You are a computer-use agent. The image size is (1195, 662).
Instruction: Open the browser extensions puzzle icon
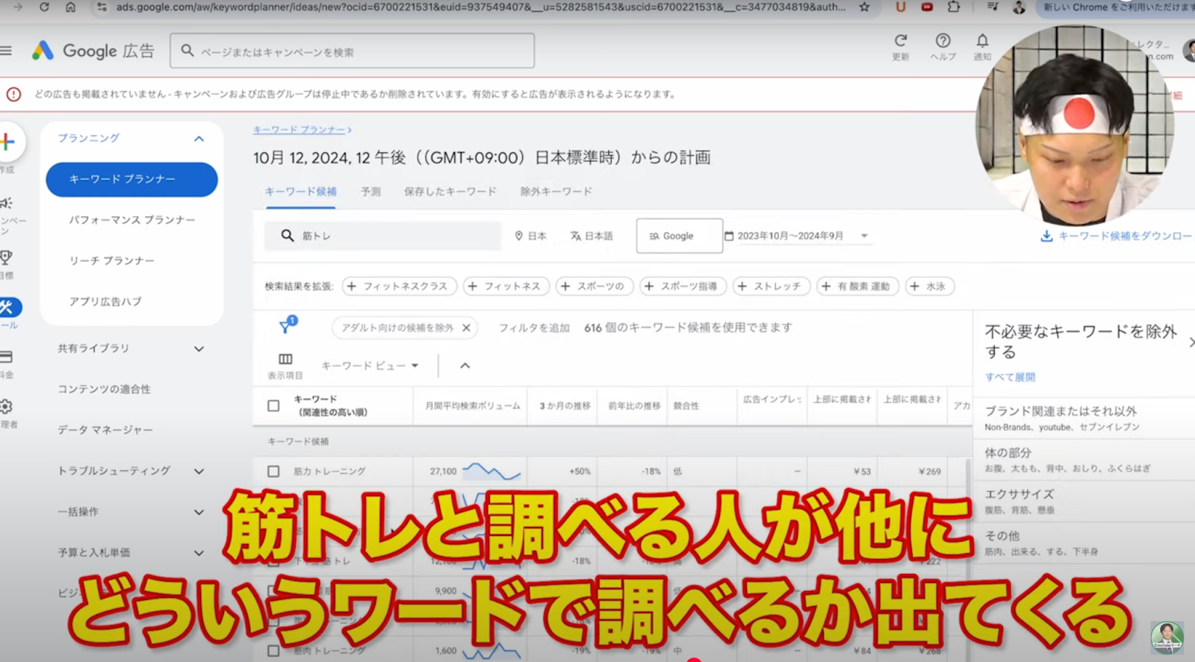(x=954, y=7)
